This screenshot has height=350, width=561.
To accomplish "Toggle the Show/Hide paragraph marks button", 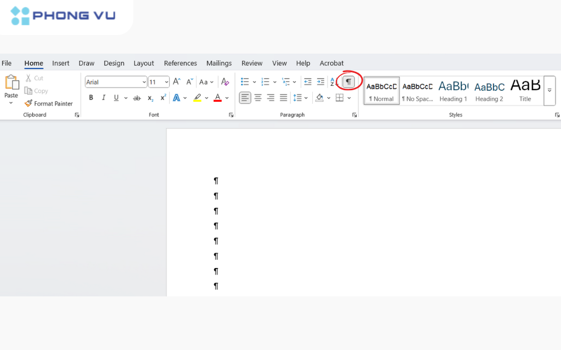I will point(348,82).
